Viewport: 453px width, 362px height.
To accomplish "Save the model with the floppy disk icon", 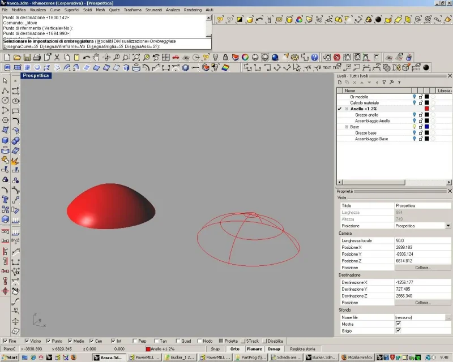I will [27, 57].
